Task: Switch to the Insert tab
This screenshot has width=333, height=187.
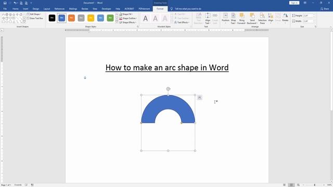Action: pos(25,9)
